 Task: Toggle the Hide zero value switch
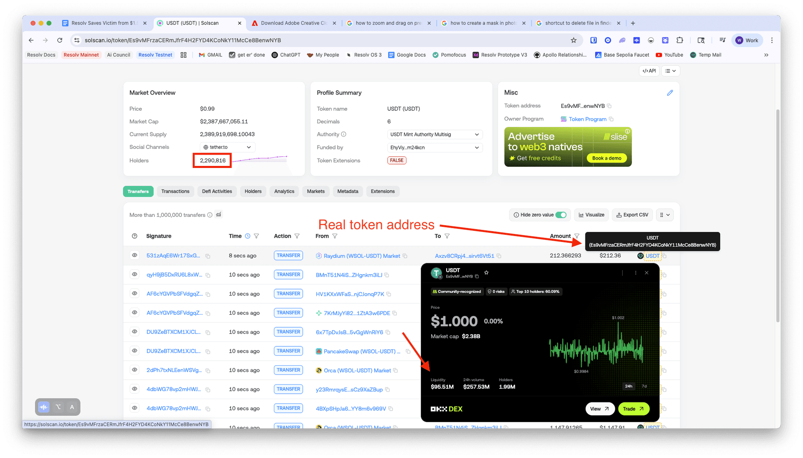point(561,215)
